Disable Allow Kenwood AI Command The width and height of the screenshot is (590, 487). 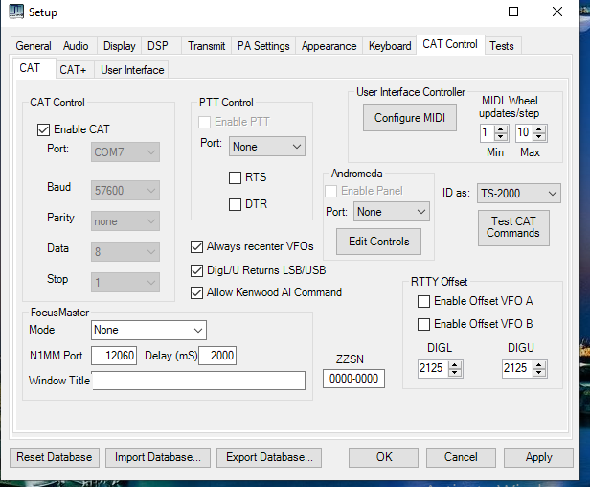click(x=197, y=292)
